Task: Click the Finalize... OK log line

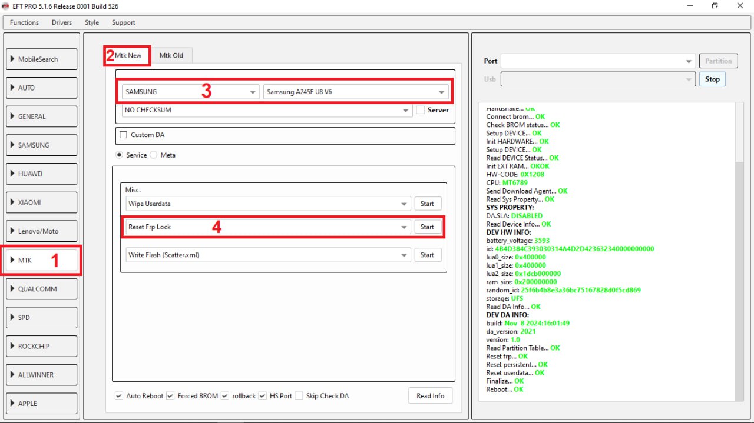Action: 505,381
